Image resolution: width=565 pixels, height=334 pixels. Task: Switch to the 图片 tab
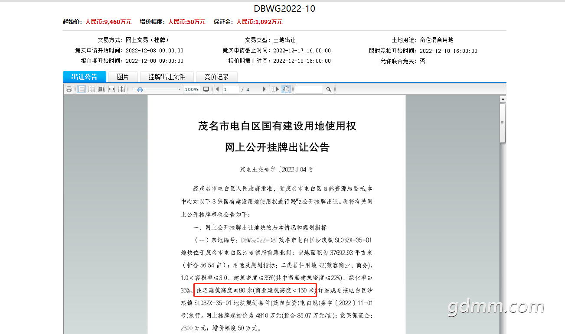click(123, 77)
